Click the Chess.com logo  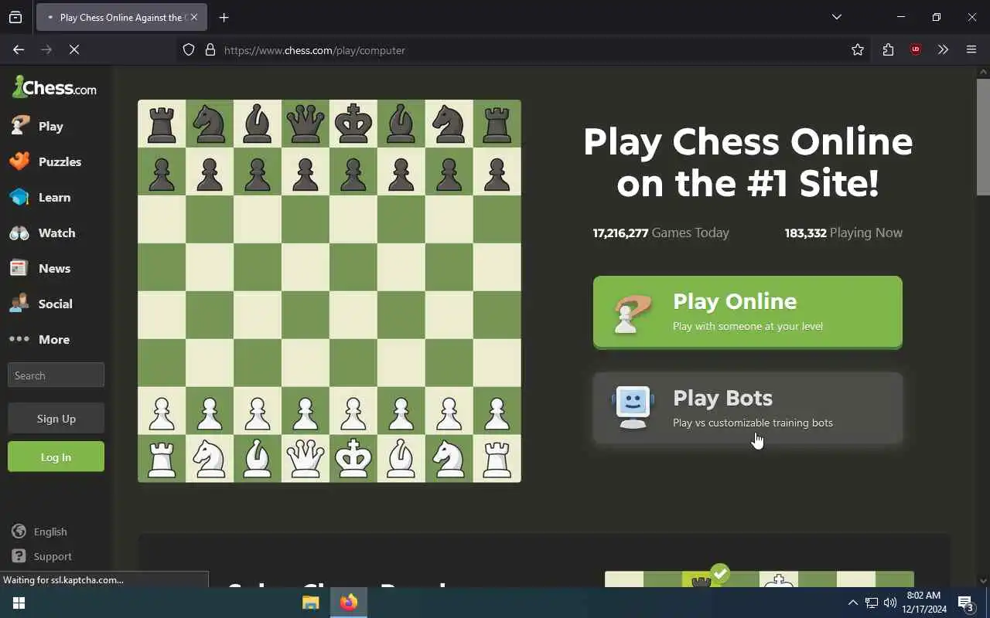(x=54, y=87)
